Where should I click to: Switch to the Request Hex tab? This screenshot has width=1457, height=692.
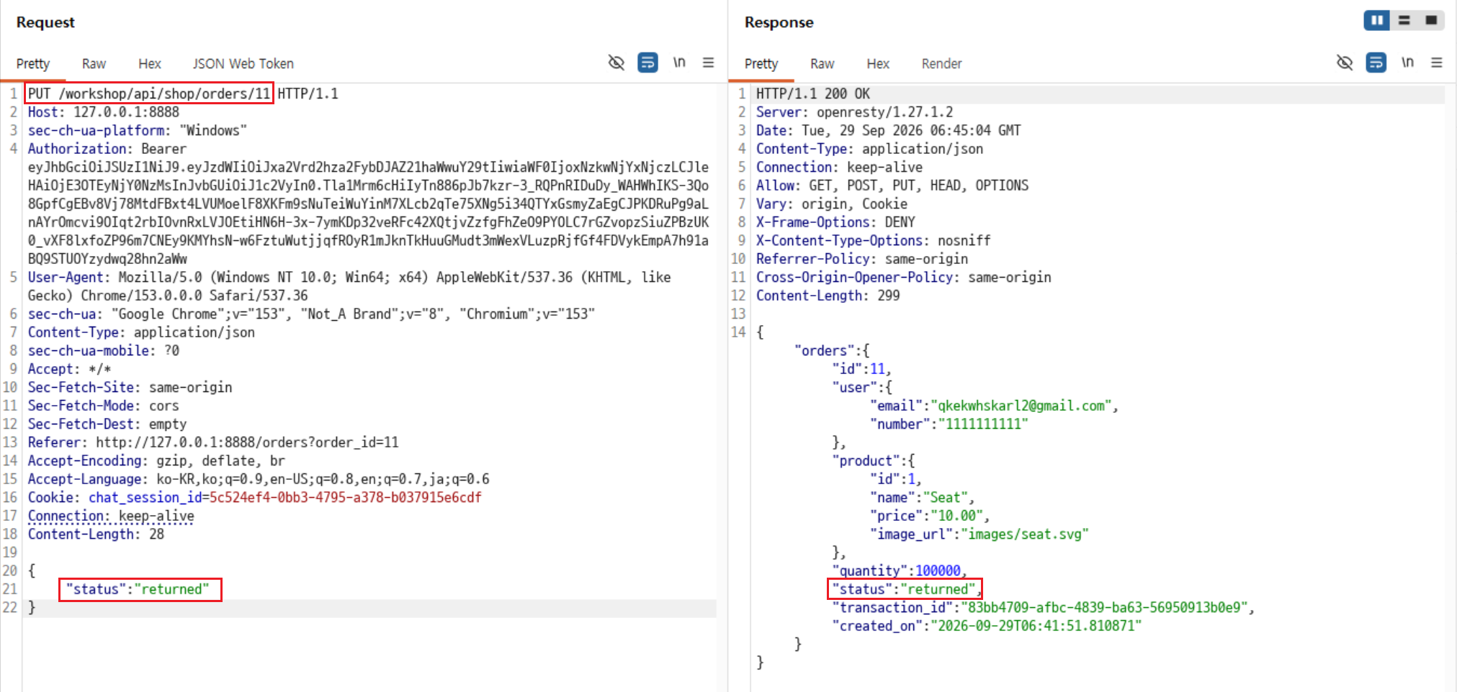(x=150, y=64)
